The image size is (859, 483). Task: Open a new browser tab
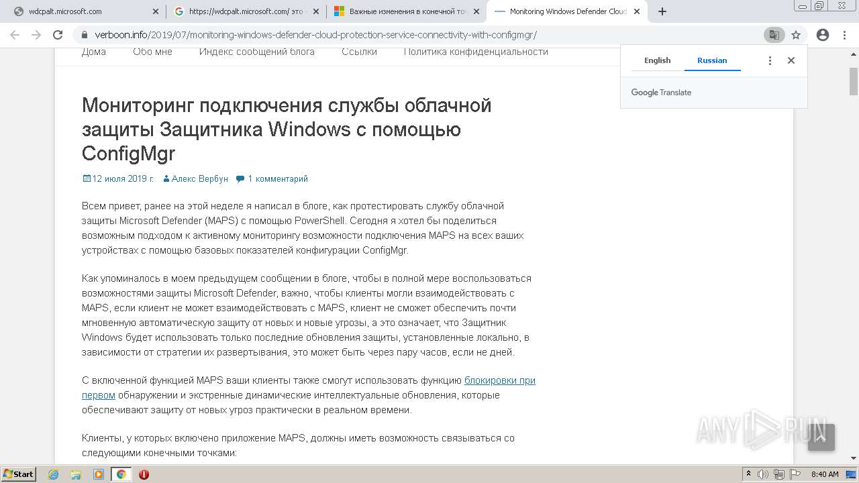point(662,11)
